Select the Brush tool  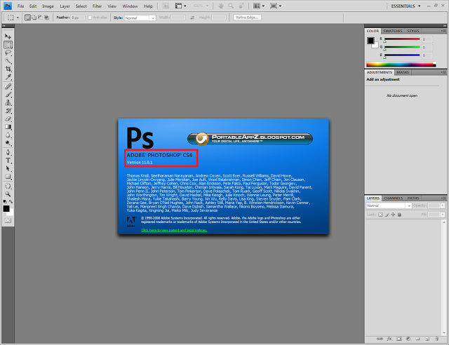[x=8, y=95]
